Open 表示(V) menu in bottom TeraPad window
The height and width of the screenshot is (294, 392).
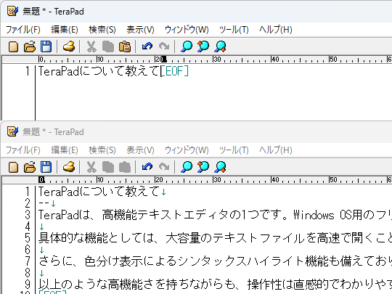click(x=140, y=150)
